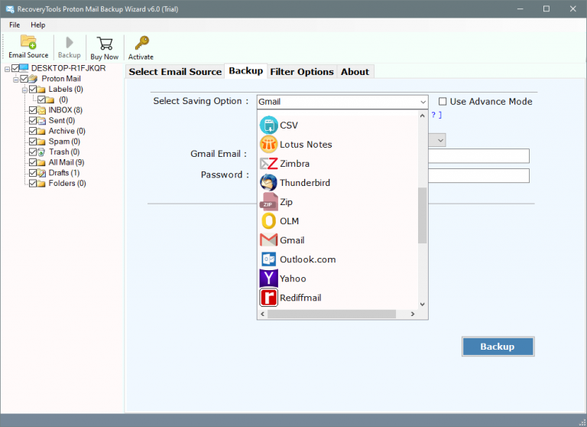Uncheck the Drafts (1) checkbox
Screen dimensions: 587x427
pyautogui.click(x=33, y=173)
